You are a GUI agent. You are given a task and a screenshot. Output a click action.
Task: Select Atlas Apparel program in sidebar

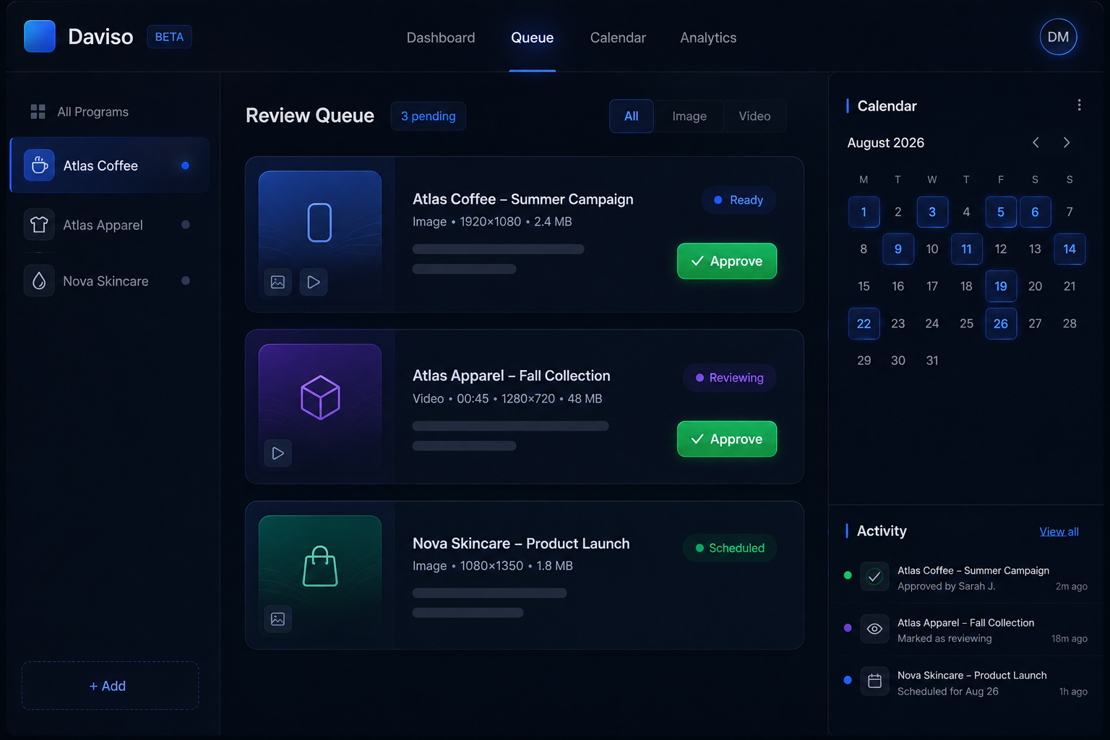click(x=110, y=225)
